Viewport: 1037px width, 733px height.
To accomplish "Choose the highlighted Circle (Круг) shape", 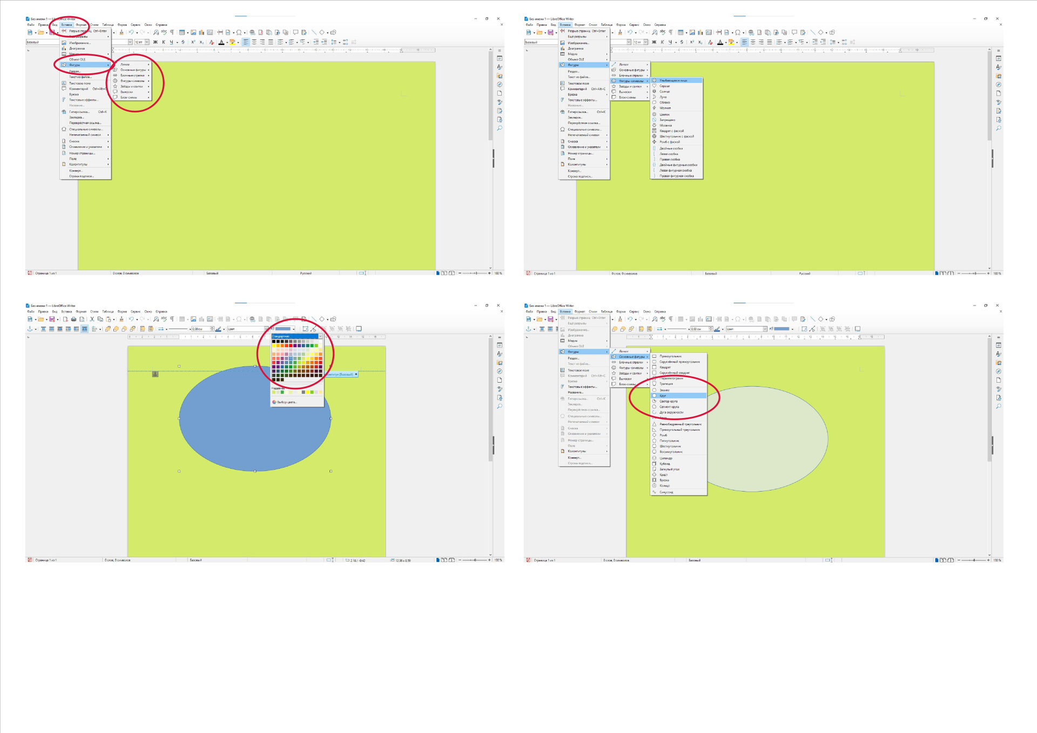I will coord(663,396).
